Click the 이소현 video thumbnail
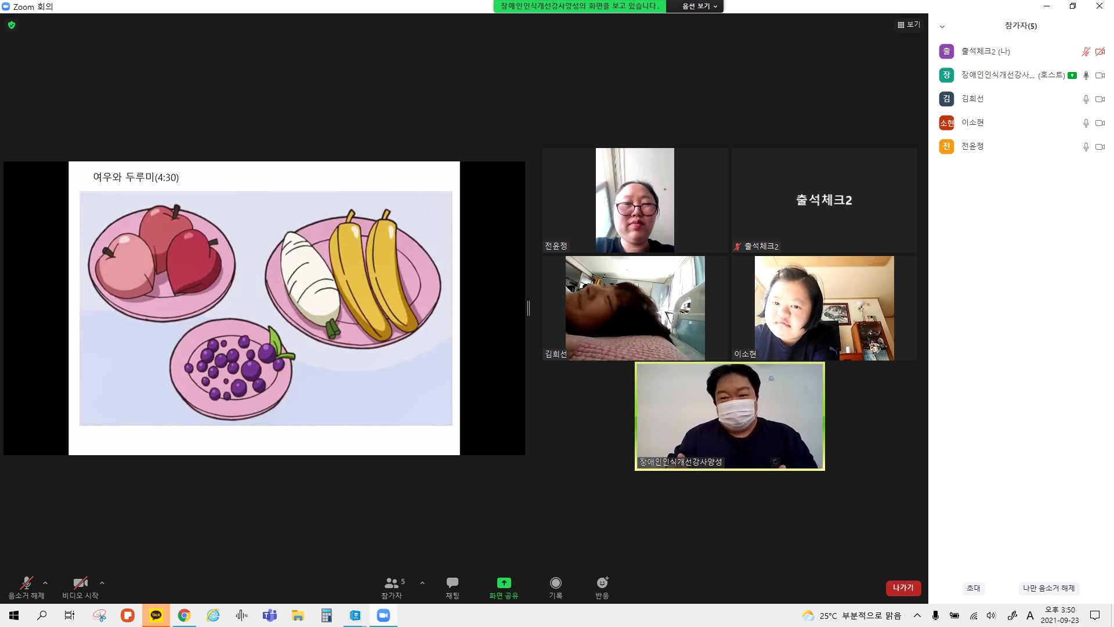Screen dimensions: 1114x627 824,308
